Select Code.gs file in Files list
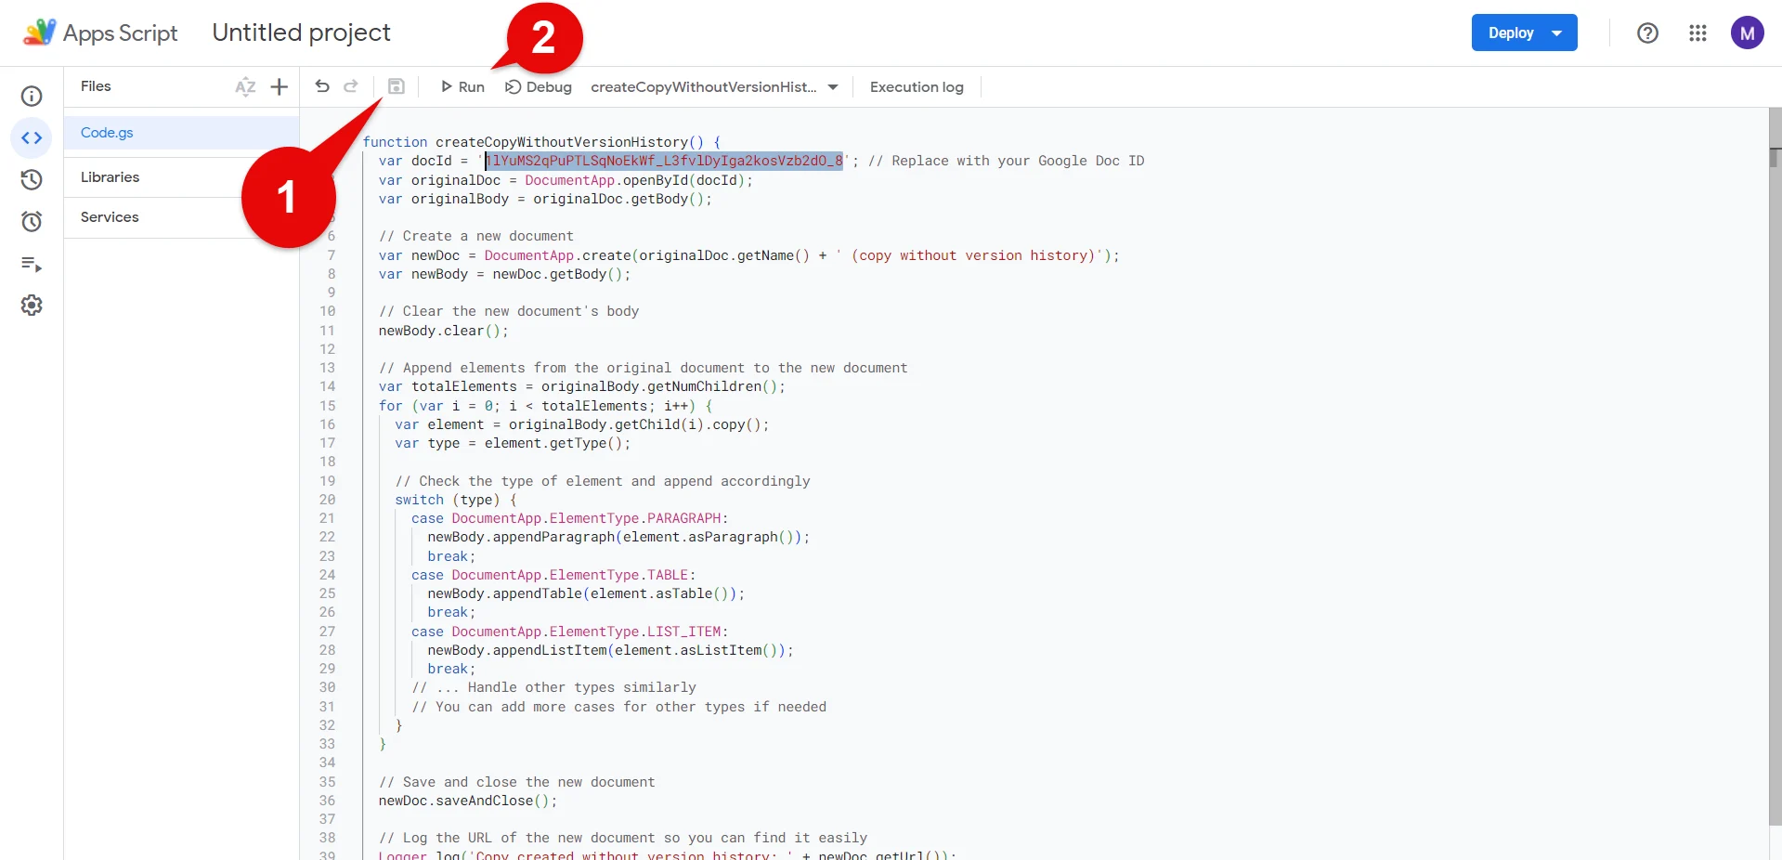Screen dimensions: 1782x860 tap(107, 133)
